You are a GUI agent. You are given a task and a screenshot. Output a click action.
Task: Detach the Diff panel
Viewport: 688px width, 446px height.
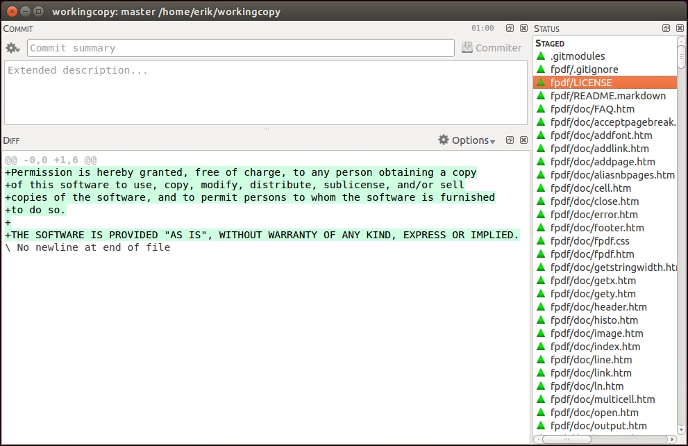point(510,140)
